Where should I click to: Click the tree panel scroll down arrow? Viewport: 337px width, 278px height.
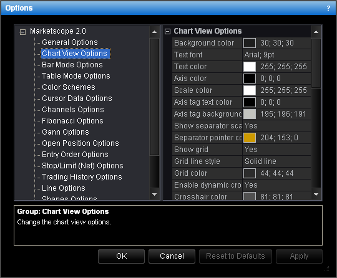coord(154,194)
